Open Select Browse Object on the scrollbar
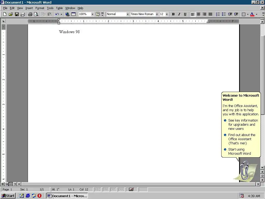The height and width of the screenshot is (199, 265). point(262,176)
